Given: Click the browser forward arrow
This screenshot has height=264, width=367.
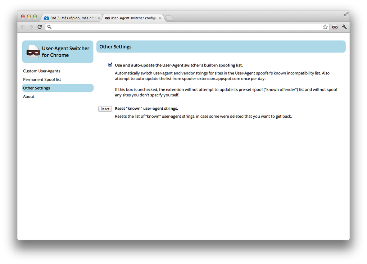Looking at the screenshot, I should (x=31, y=27).
